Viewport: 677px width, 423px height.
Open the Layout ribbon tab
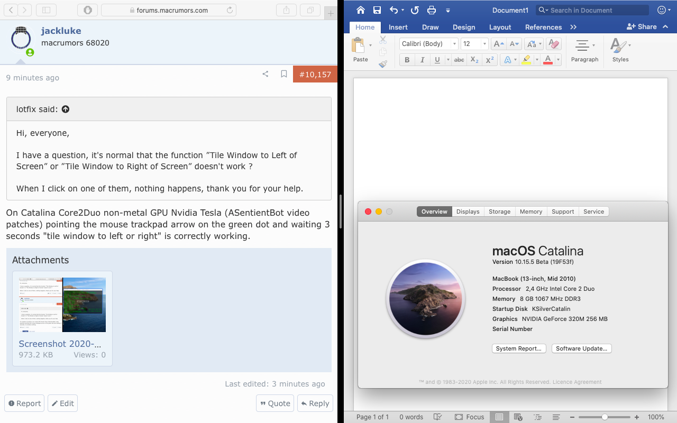pos(500,27)
